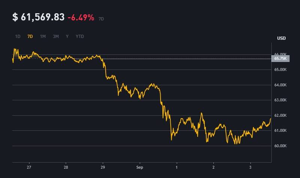Switch chart to 1M range
Screen dimensions: 300x178
pos(43,37)
